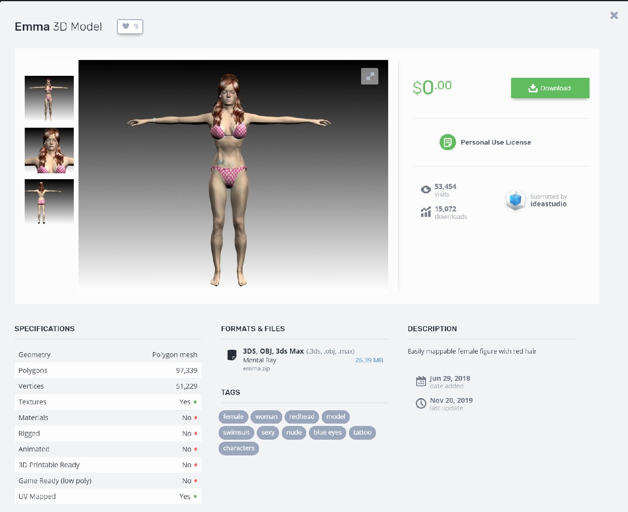The image size is (628, 512).
Task: Click the main 3D model preview image
Action: tap(233, 177)
